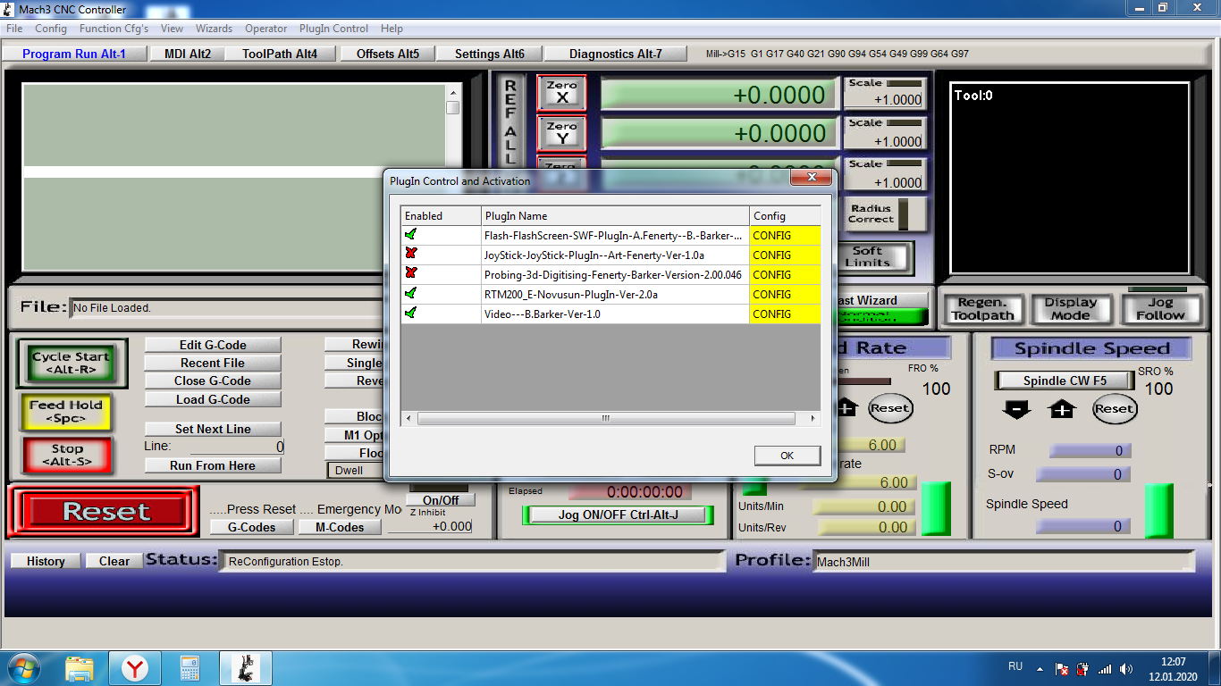Toggle Spindle CW F5
The height and width of the screenshot is (686, 1221).
pyautogui.click(x=1065, y=381)
